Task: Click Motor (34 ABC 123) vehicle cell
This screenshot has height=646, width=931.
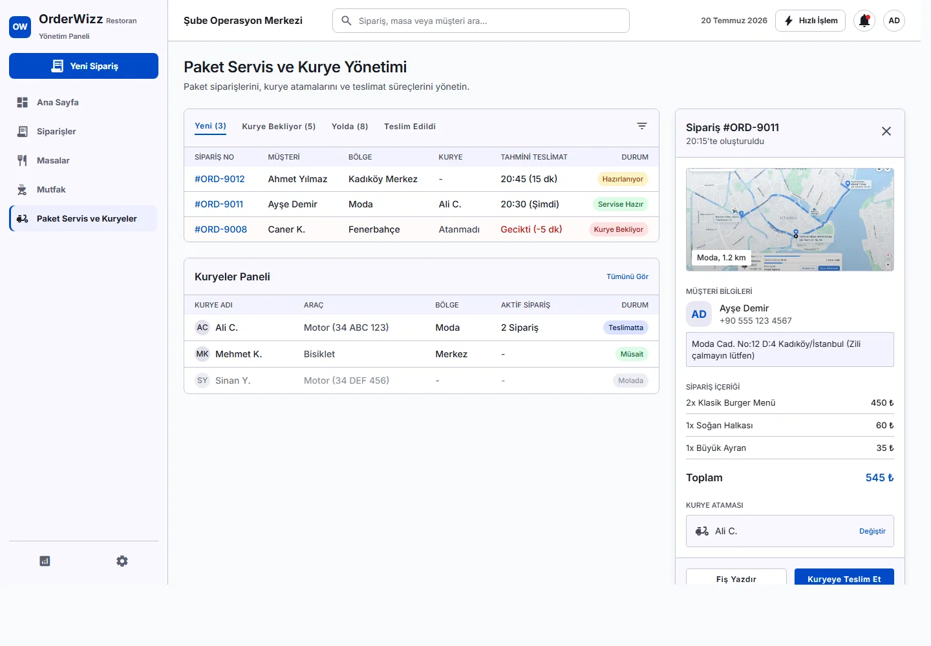Action: point(347,328)
